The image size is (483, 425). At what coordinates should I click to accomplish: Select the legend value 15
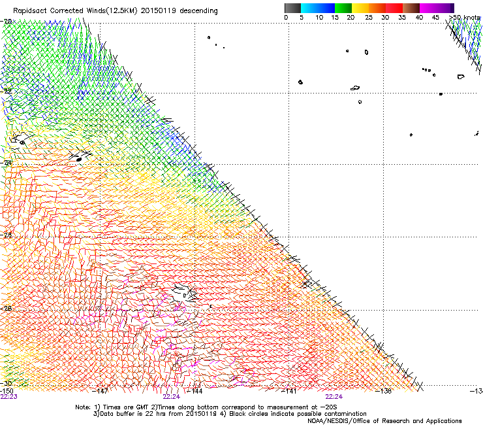335,18
